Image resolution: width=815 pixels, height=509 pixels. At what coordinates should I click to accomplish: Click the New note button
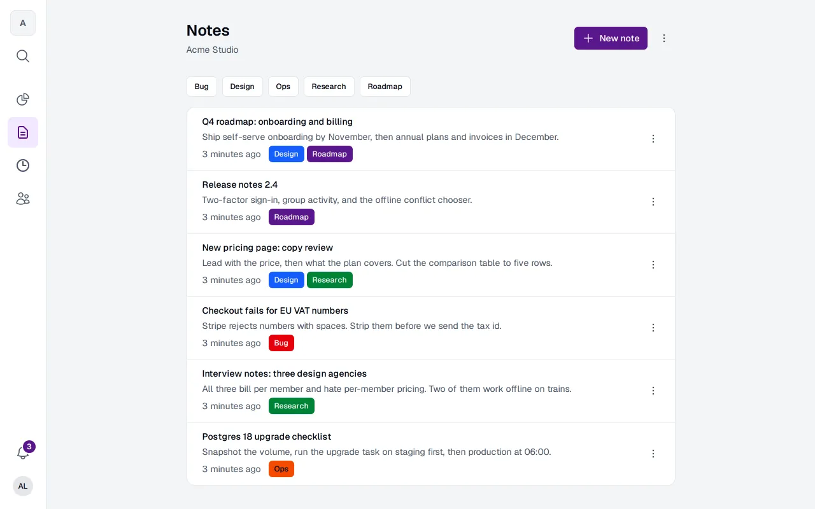click(x=611, y=38)
